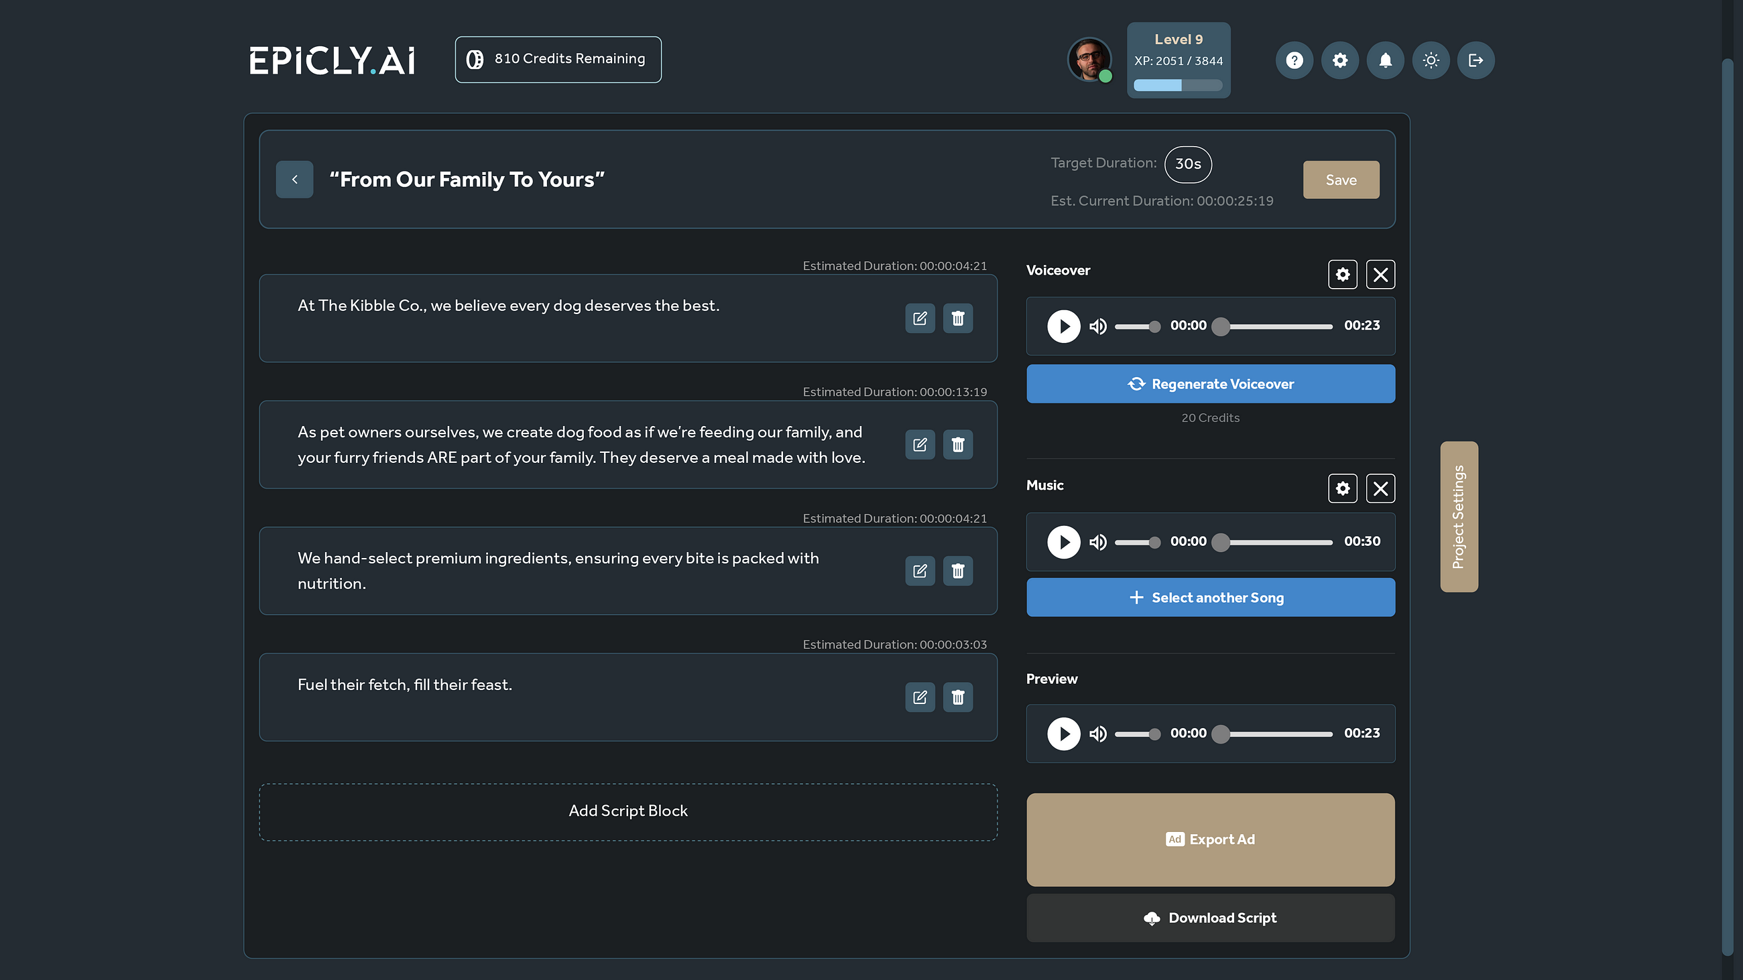Viewport: 1743px width, 980px height.
Task: Click the regenerate voiceover icon
Action: click(x=1135, y=383)
